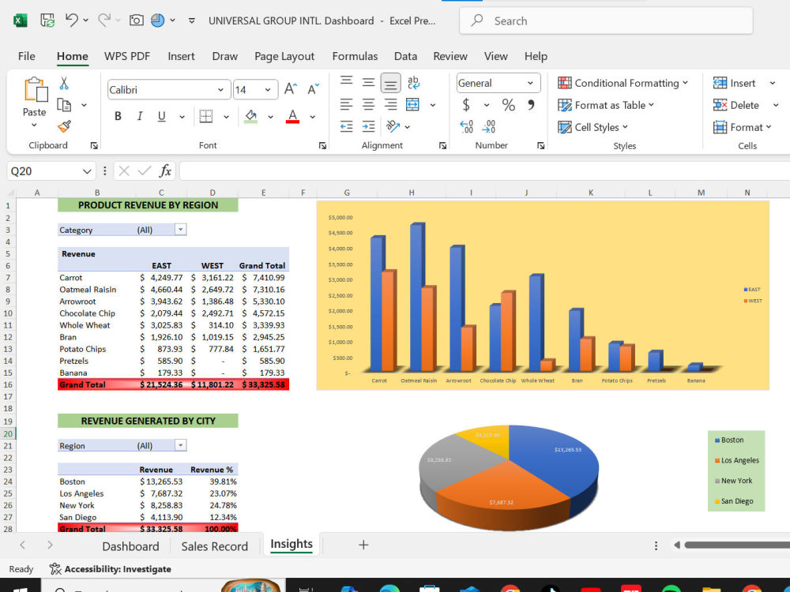Screen dimensions: 790x592
Task: Increase indent in Alignment group
Action: coord(368,126)
